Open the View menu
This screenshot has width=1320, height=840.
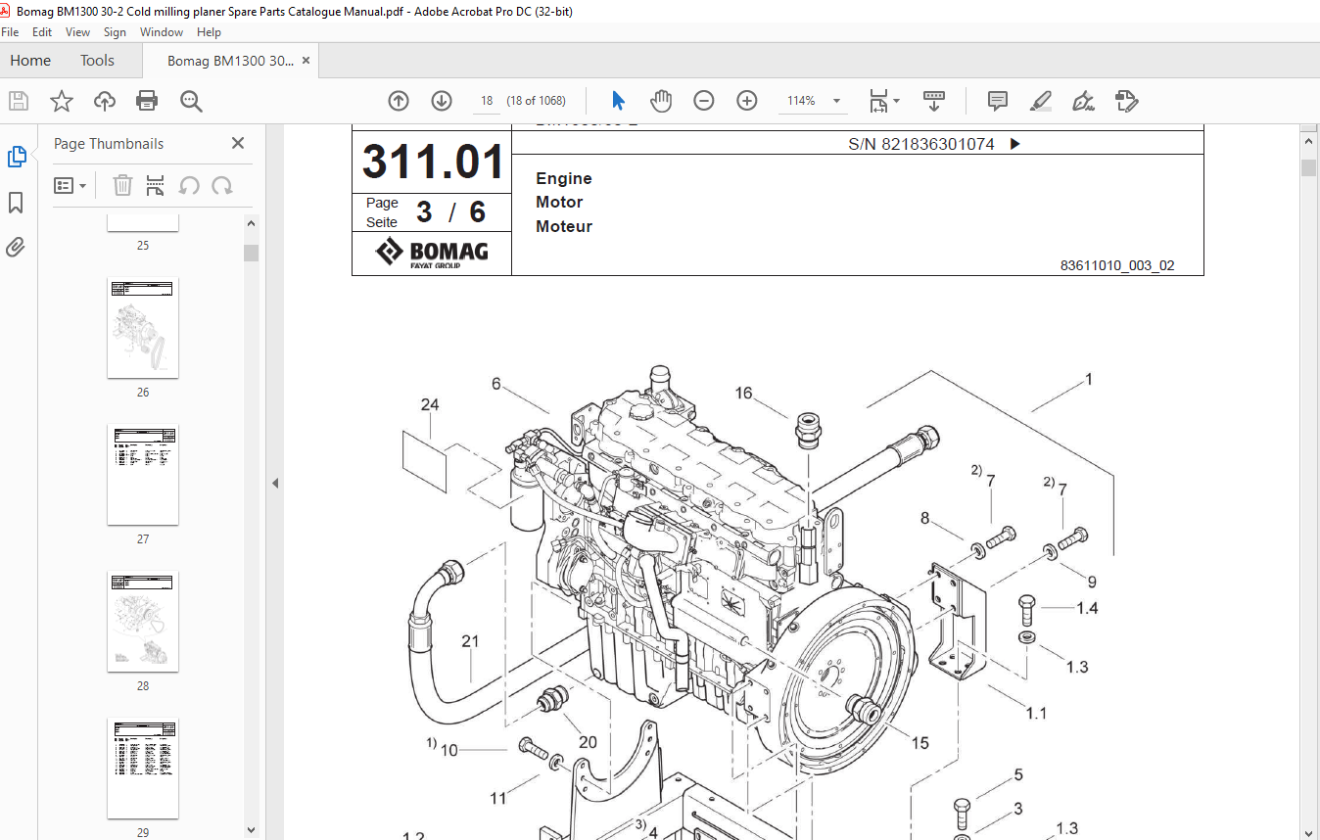(x=78, y=32)
